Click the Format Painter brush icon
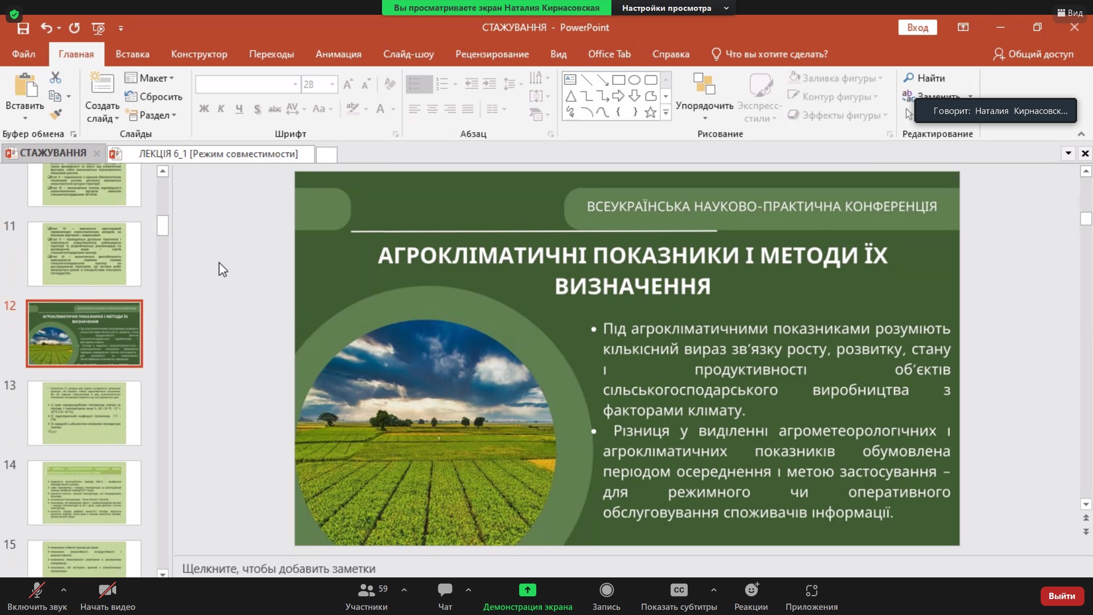Screen dimensions: 1093x615 click(x=55, y=114)
